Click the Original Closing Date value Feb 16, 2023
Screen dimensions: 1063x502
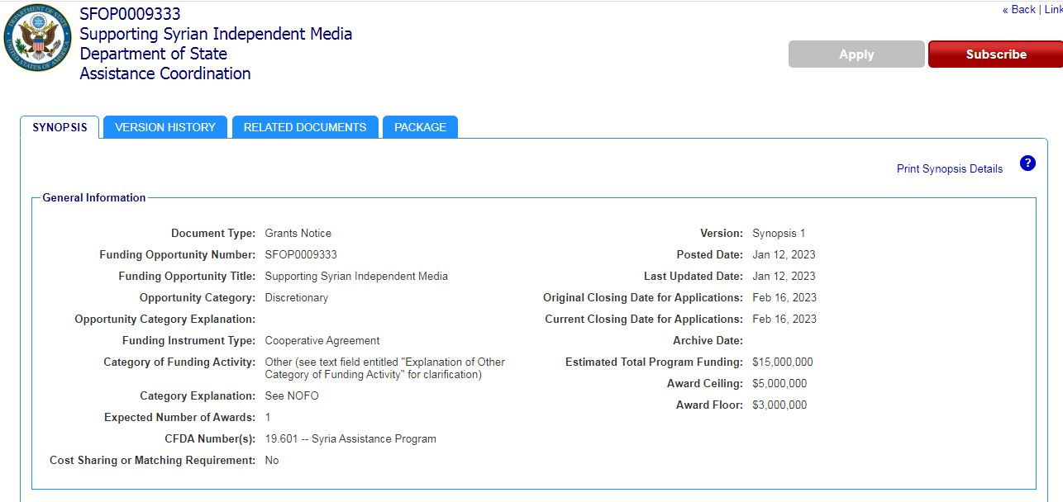784,298
